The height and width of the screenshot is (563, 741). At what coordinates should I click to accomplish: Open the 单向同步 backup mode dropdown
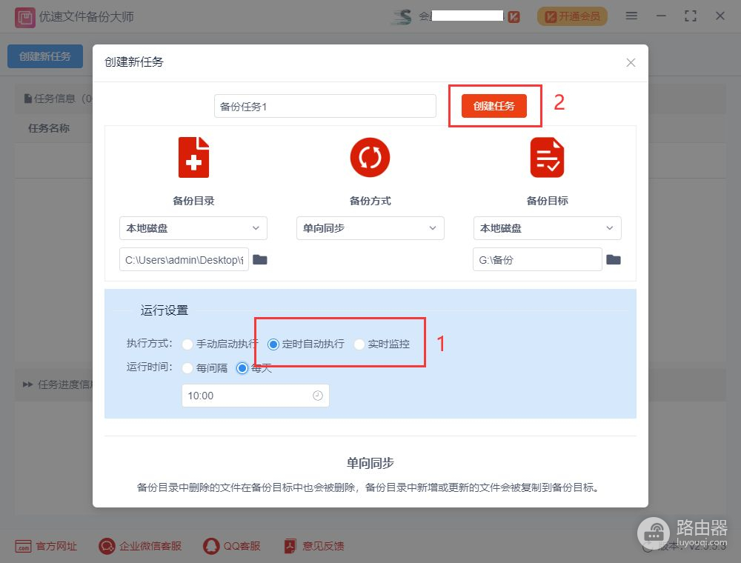[370, 228]
